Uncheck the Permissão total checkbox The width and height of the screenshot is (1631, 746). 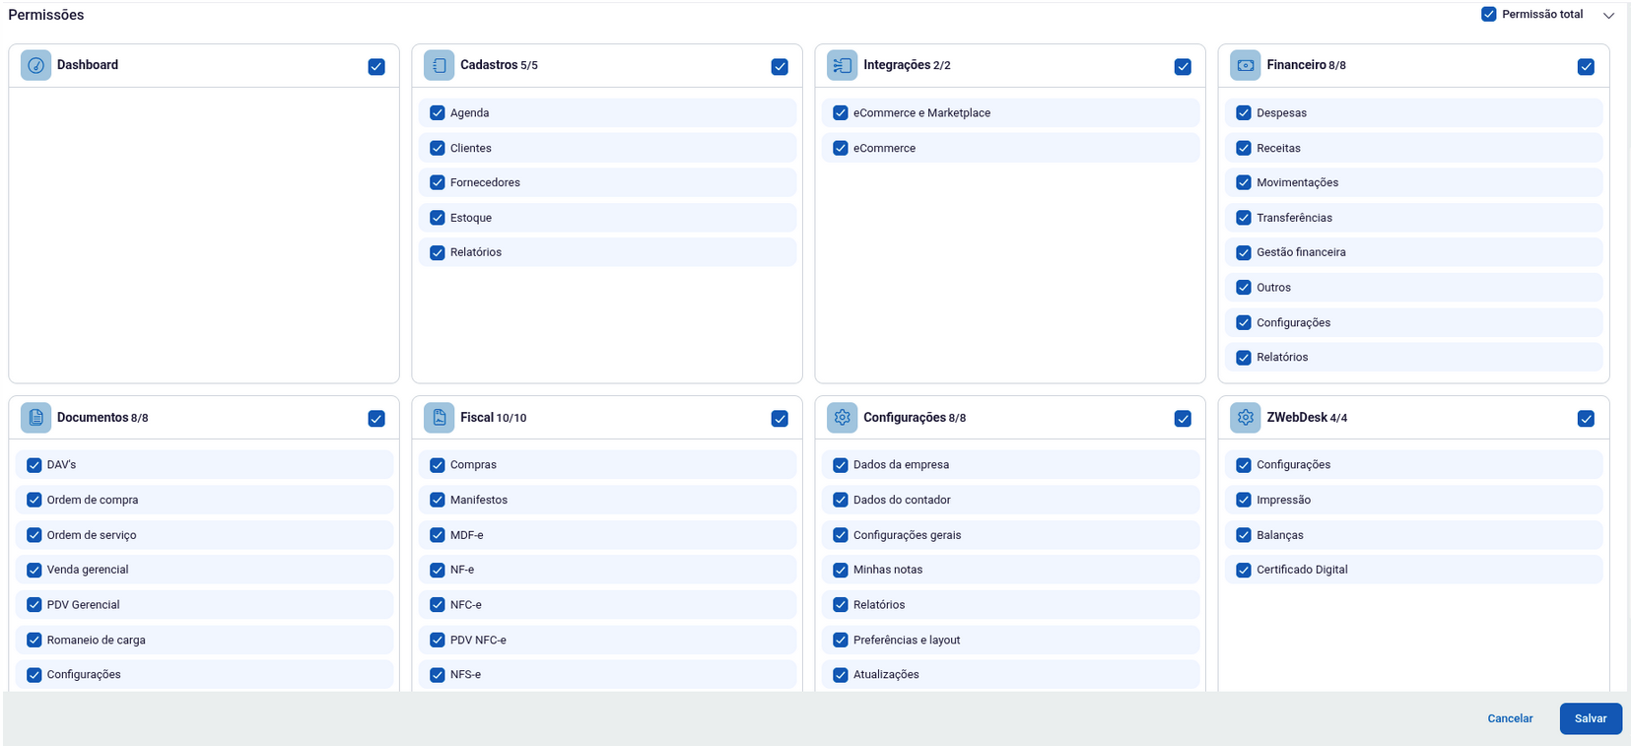[1489, 14]
